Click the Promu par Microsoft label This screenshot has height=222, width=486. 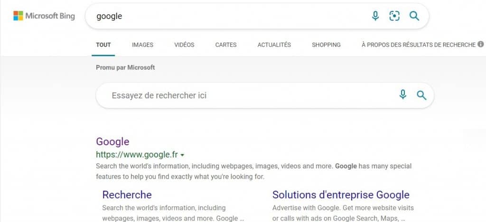pyautogui.click(x=125, y=67)
